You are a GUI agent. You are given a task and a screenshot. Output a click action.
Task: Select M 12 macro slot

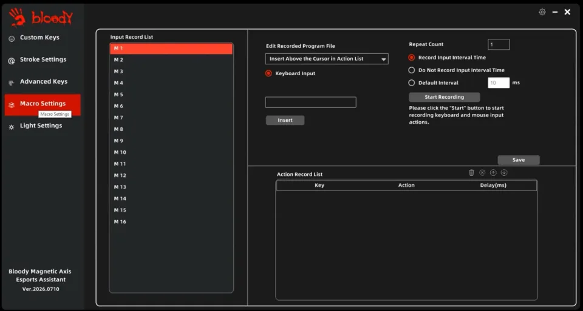pos(171,175)
